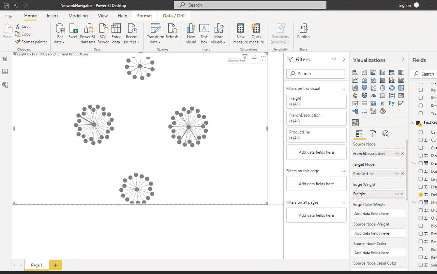Collapse the FactResellerSales table
This screenshot has width=437, height=274.
(412, 123)
